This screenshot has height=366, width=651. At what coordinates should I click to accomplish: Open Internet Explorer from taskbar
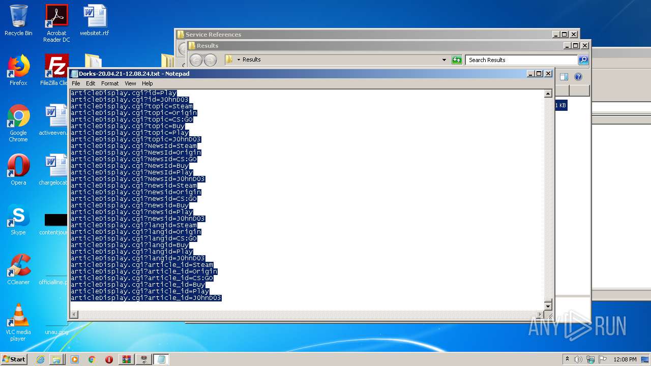click(40, 359)
